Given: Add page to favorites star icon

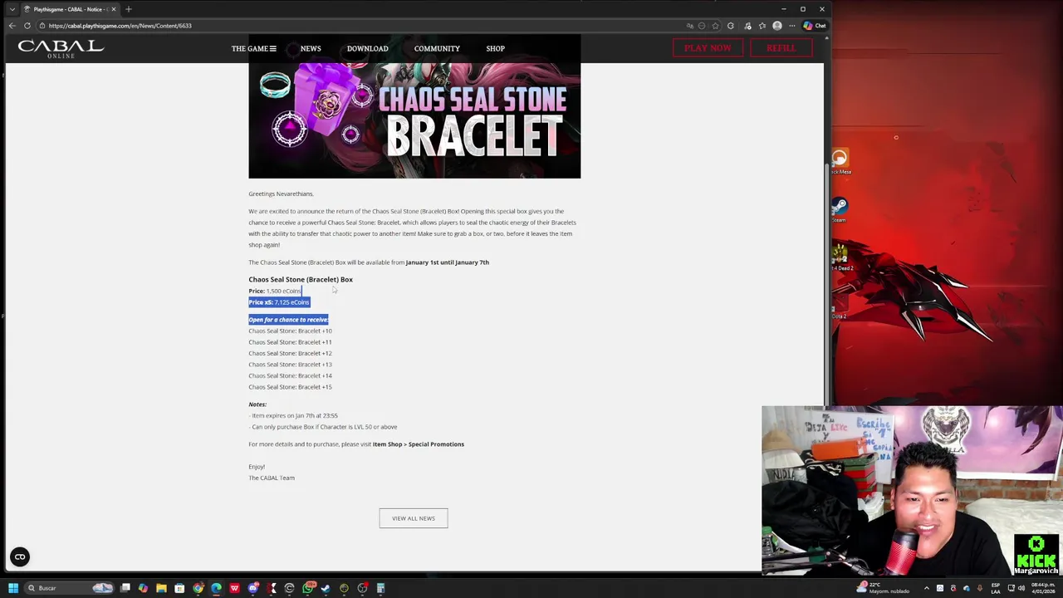Looking at the screenshot, I should pyautogui.click(x=715, y=26).
